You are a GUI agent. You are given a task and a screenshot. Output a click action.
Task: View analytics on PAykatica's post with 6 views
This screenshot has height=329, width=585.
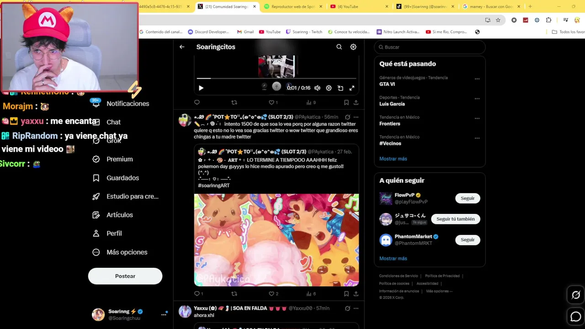point(311,293)
